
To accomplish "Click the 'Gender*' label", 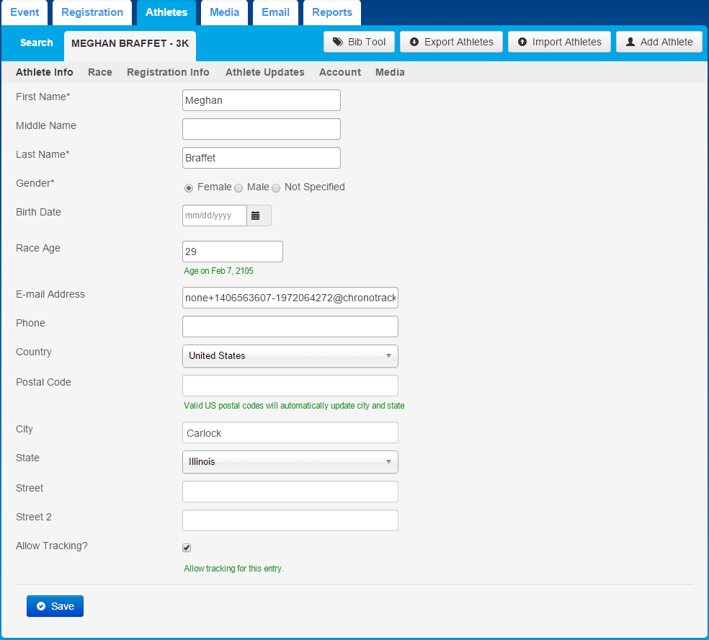I will point(35,183).
